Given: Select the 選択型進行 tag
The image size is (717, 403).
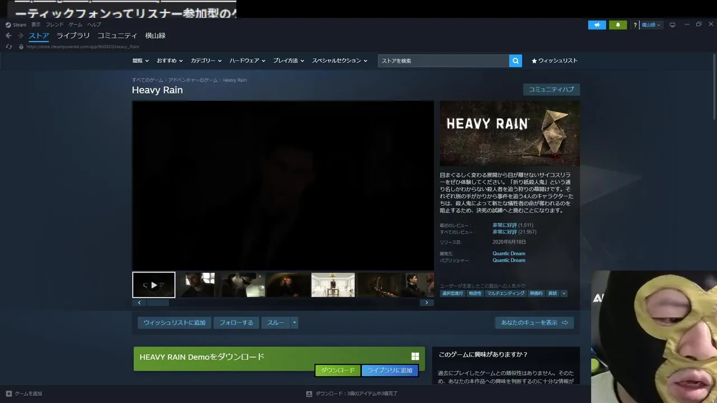Looking at the screenshot, I should (x=453, y=293).
